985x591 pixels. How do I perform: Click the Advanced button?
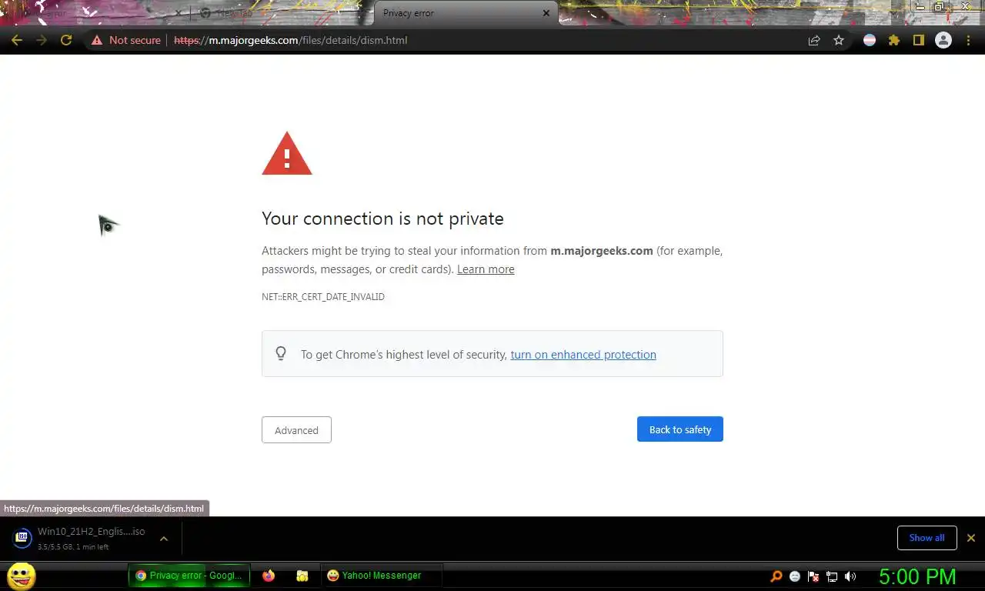click(x=296, y=430)
